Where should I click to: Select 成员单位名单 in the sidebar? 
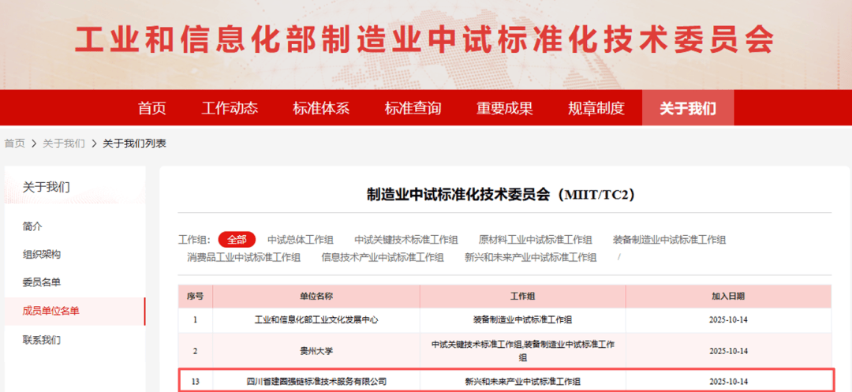click(51, 311)
